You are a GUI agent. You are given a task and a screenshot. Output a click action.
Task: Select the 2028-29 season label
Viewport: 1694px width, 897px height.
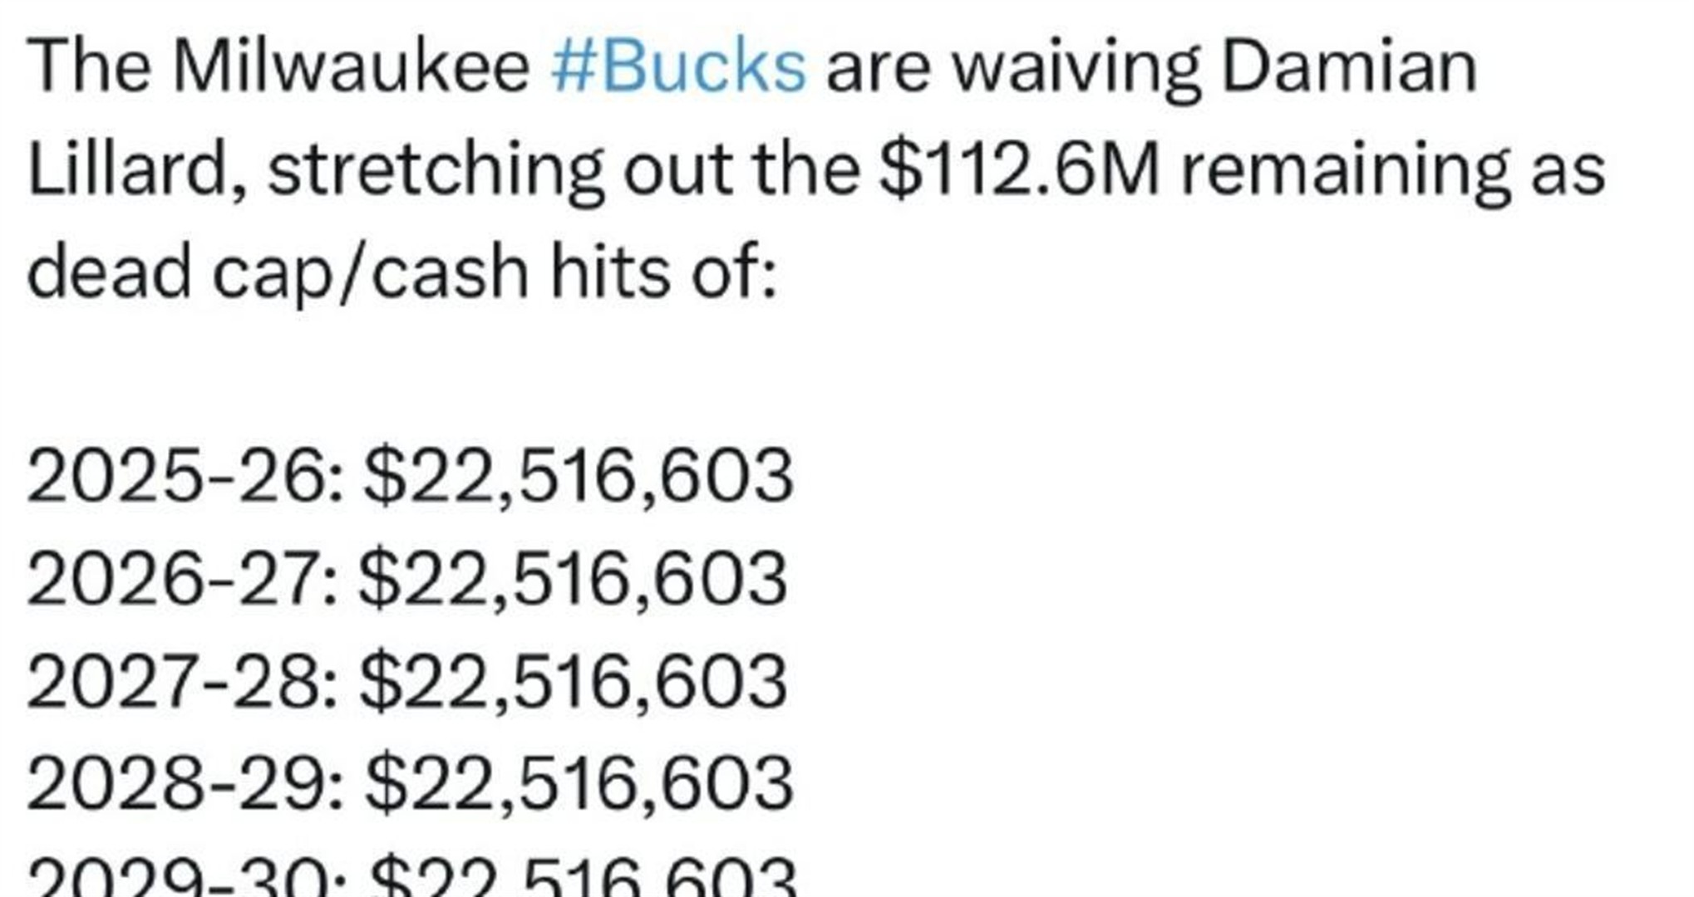[x=185, y=785]
